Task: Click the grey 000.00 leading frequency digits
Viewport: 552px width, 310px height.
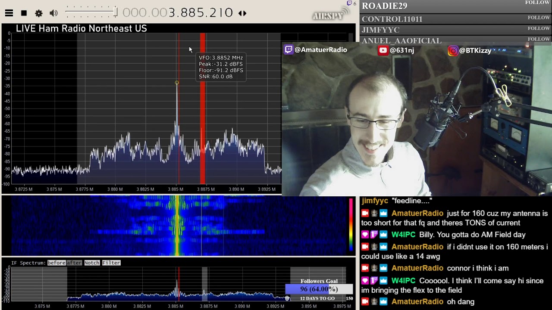Action: point(145,13)
